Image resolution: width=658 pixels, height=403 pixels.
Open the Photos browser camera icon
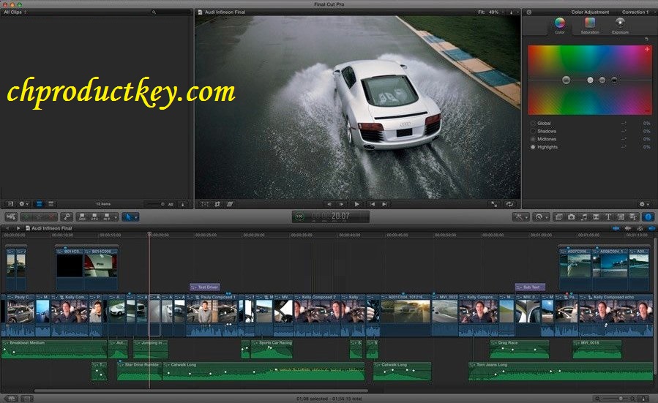click(x=571, y=216)
